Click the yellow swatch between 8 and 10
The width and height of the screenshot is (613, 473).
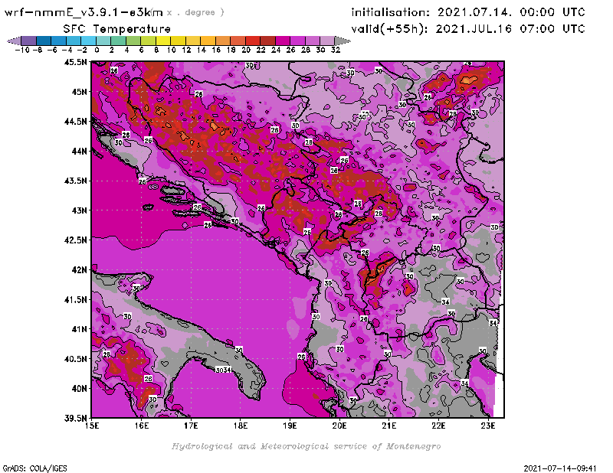coord(163,41)
